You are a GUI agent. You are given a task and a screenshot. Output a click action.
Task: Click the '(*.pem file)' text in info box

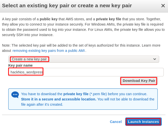click(98, 94)
